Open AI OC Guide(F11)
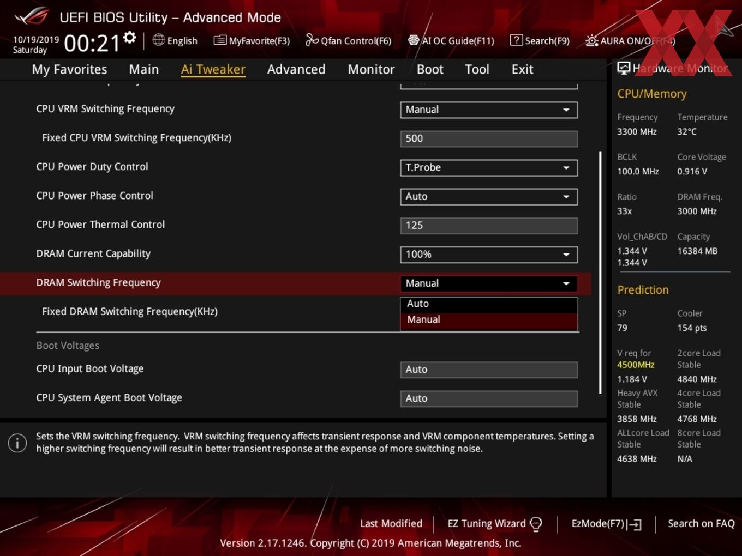This screenshot has width=742, height=556. pos(451,41)
